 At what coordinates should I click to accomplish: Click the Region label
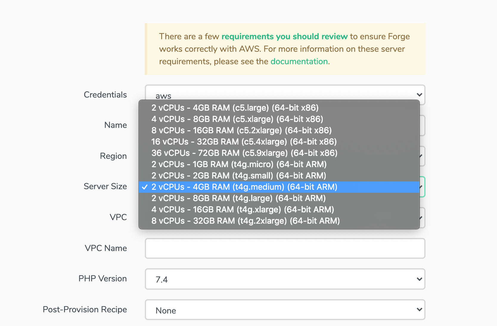(113, 156)
